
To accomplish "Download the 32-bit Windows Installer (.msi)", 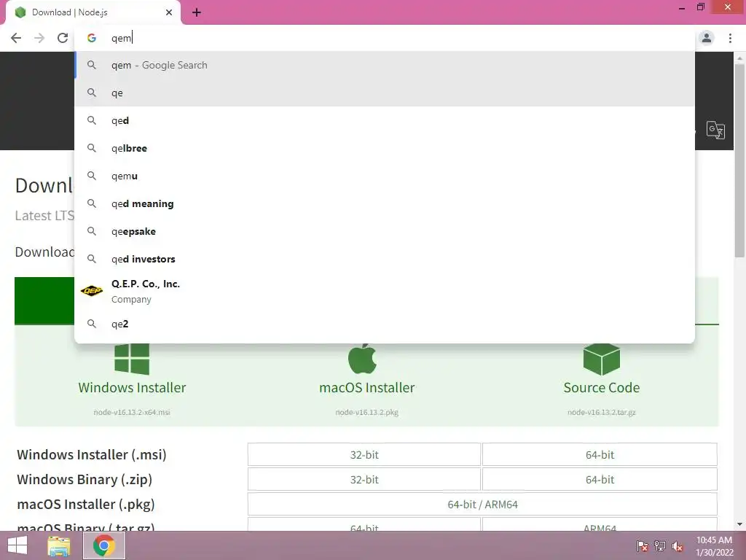I will [364, 455].
